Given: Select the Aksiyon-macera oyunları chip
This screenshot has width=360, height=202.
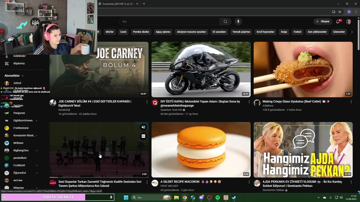Looking at the screenshot, I should pyautogui.click(x=192, y=32).
